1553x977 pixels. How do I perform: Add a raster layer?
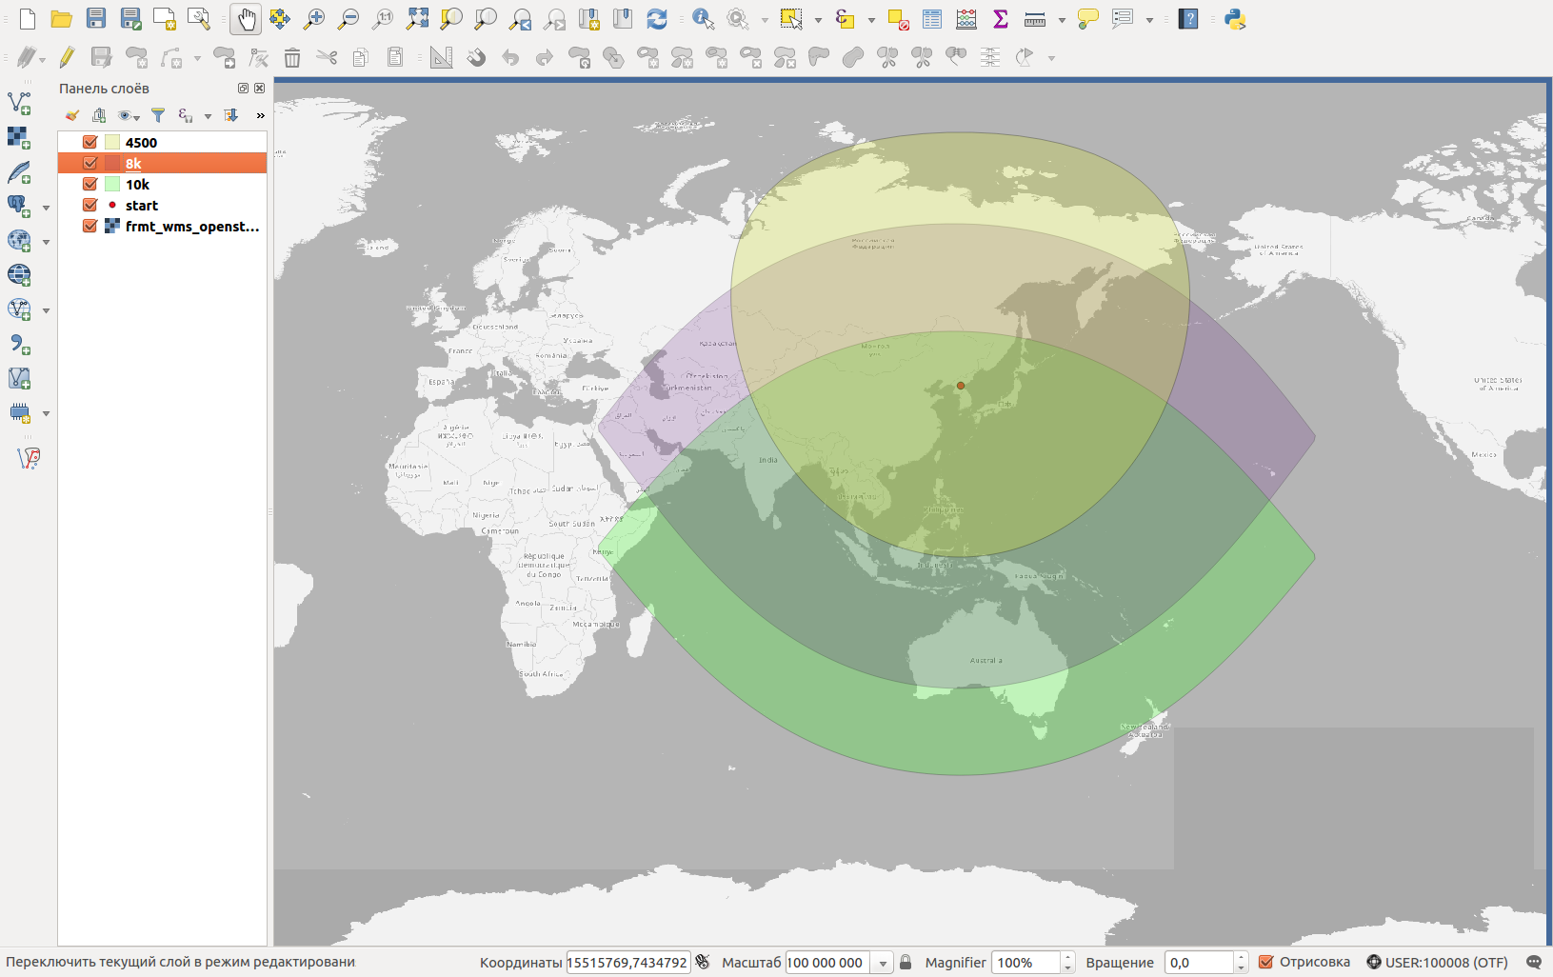(19, 137)
